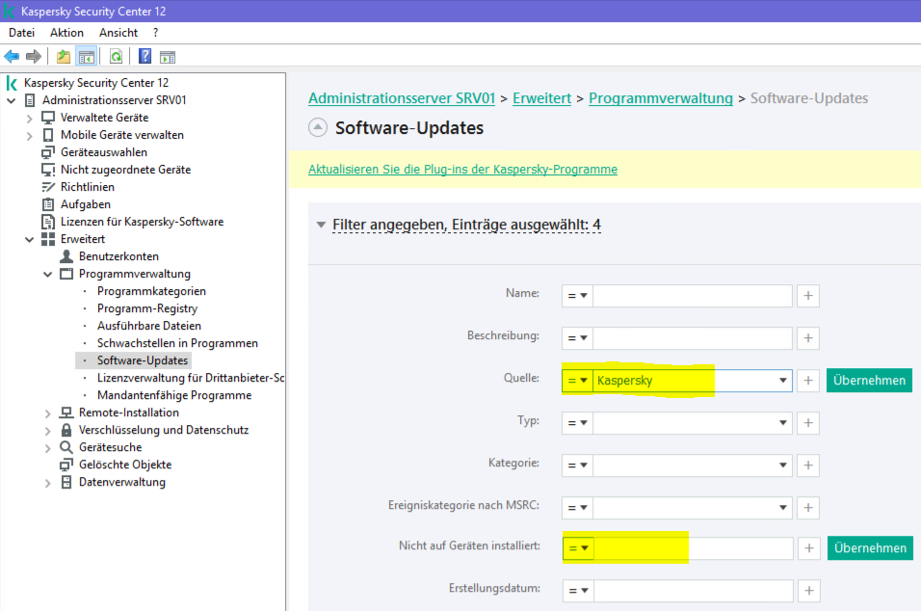Viewport: 921px width, 611px height.
Task: Add condition with plus beside Name
Action: (808, 296)
